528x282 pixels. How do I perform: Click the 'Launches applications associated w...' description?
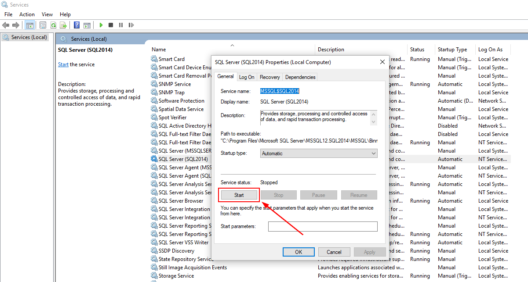click(x=361, y=267)
